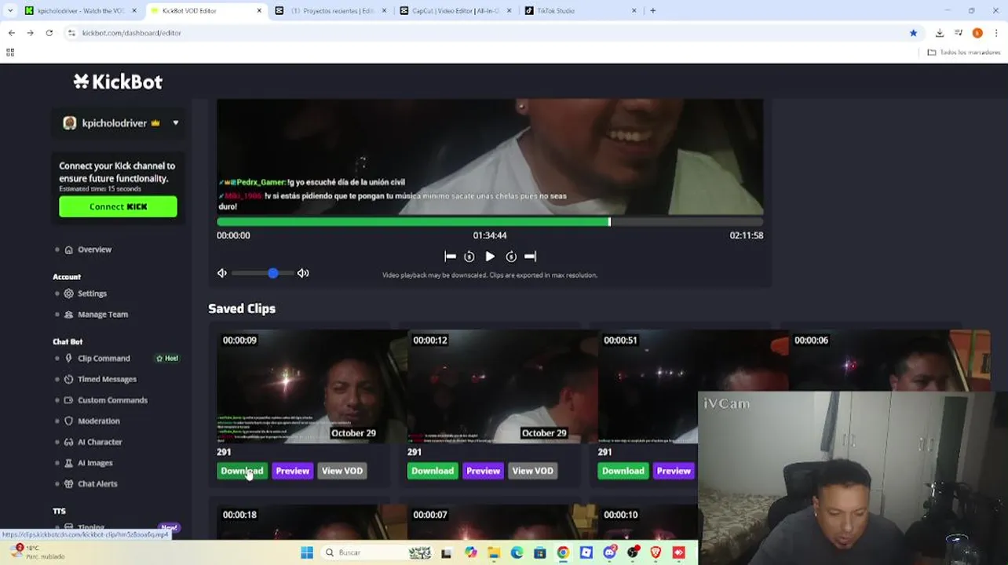1008x565 pixels.
Task: Click the white playhead marker on timeline
Action: tap(609, 222)
